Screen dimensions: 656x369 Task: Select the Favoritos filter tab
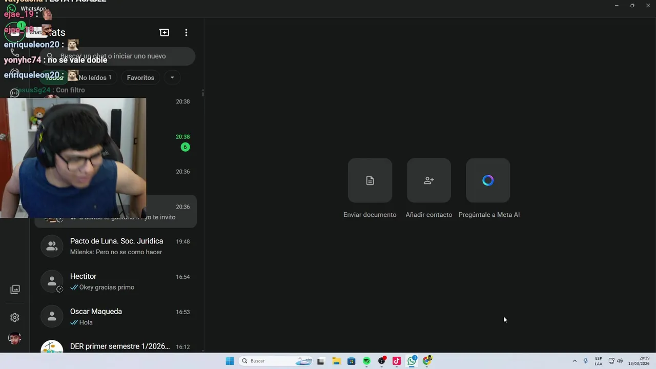pos(140,78)
